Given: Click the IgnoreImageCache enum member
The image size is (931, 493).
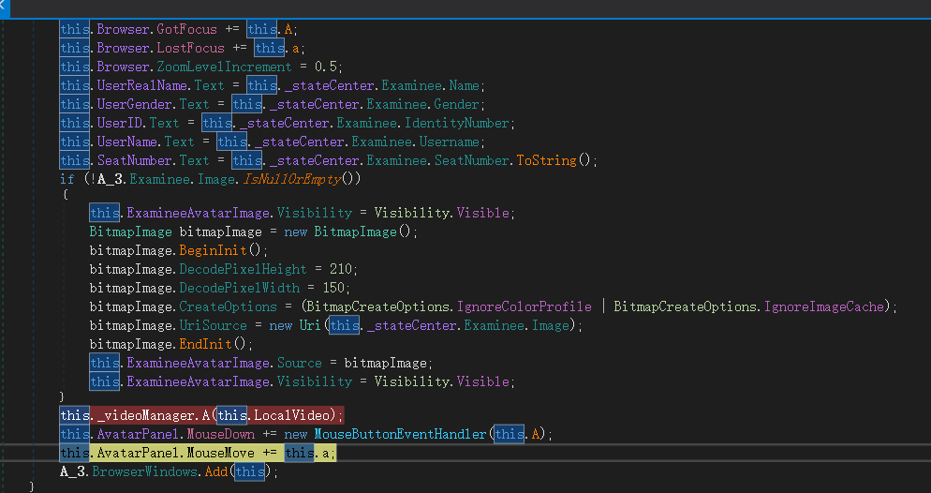Looking at the screenshot, I should pos(824,307).
